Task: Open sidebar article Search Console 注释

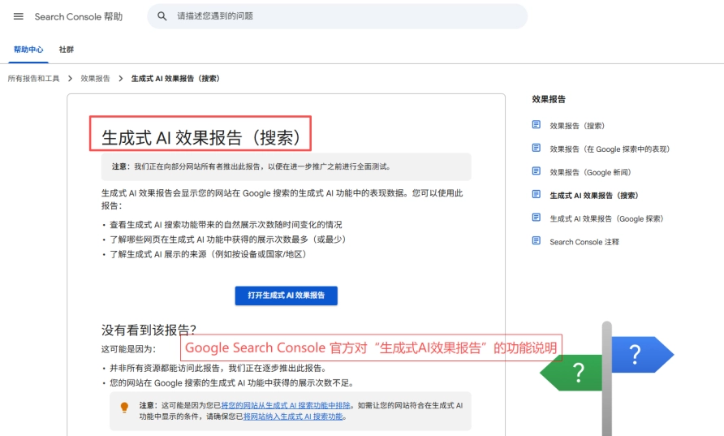Action: pos(584,242)
